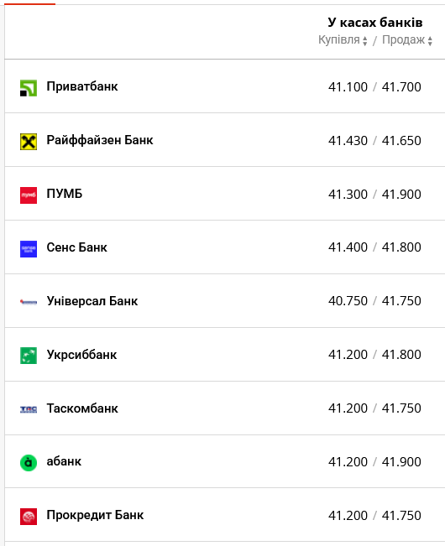Click the У касах банків heading
445x546 pixels.
[375, 23]
